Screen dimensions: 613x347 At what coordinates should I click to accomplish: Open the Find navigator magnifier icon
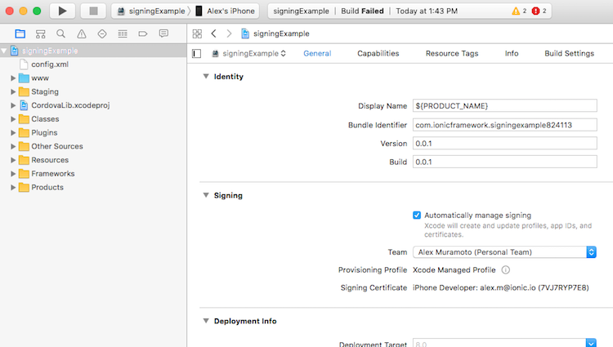tap(60, 33)
